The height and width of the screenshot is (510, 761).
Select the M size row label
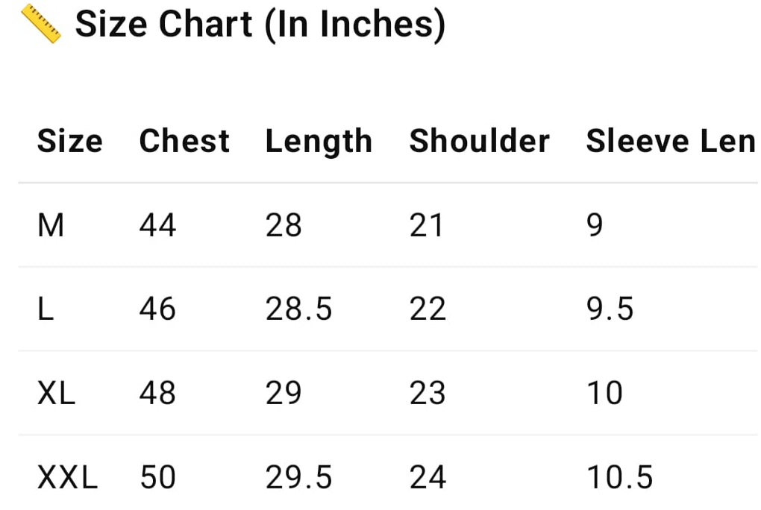coord(51,224)
